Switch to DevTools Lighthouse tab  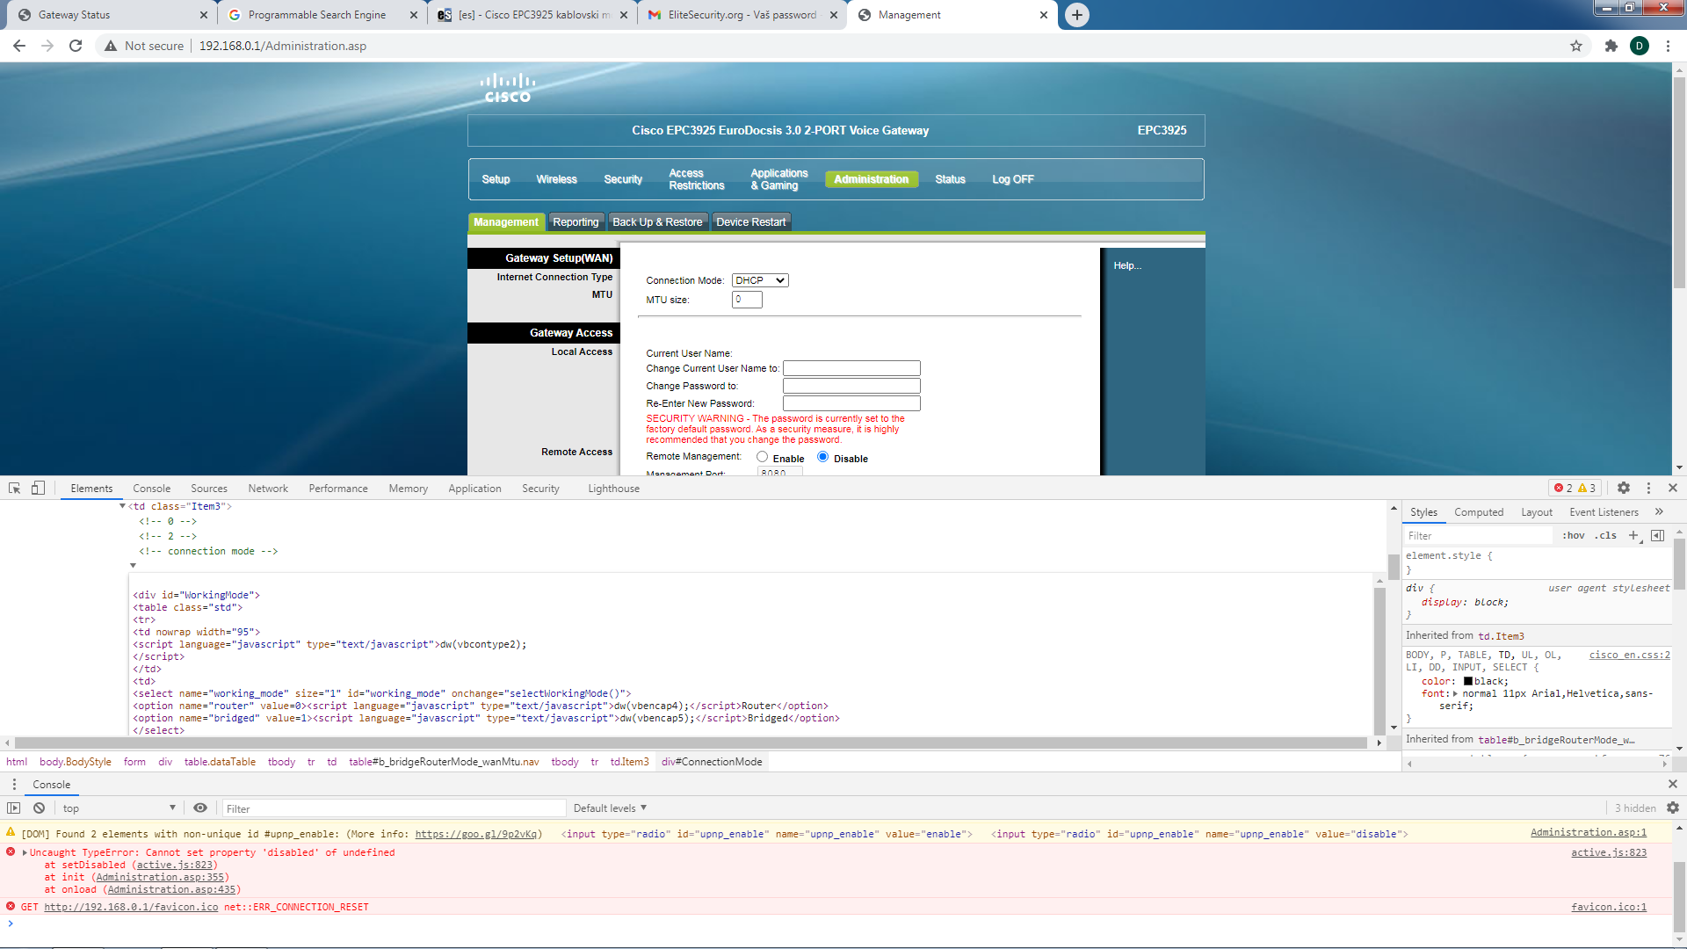click(x=613, y=489)
